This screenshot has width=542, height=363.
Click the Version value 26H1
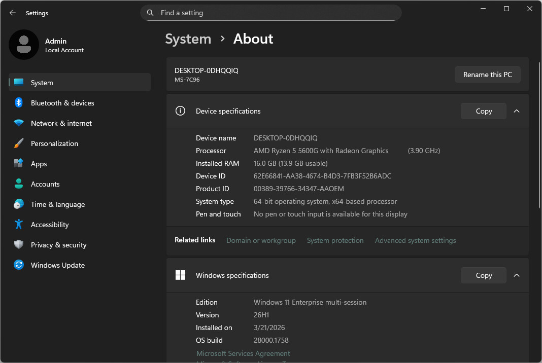point(261,315)
